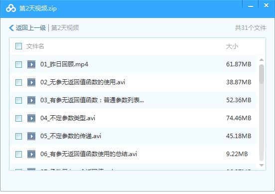Click the back arrow chevron icon

click(11, 28)
